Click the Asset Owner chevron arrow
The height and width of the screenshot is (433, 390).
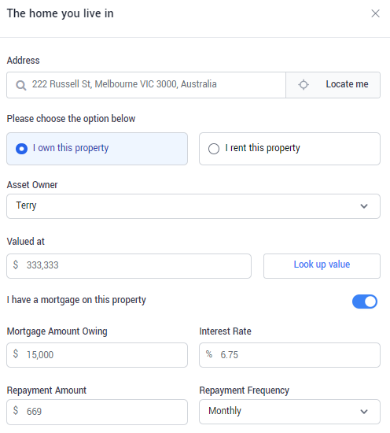[364, 206]
